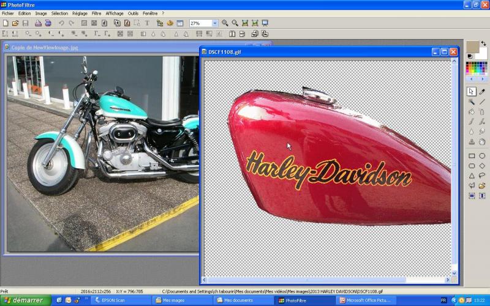490x306 pixels.
Task: Select the Magic Wand tool
Action: point(472,102)
